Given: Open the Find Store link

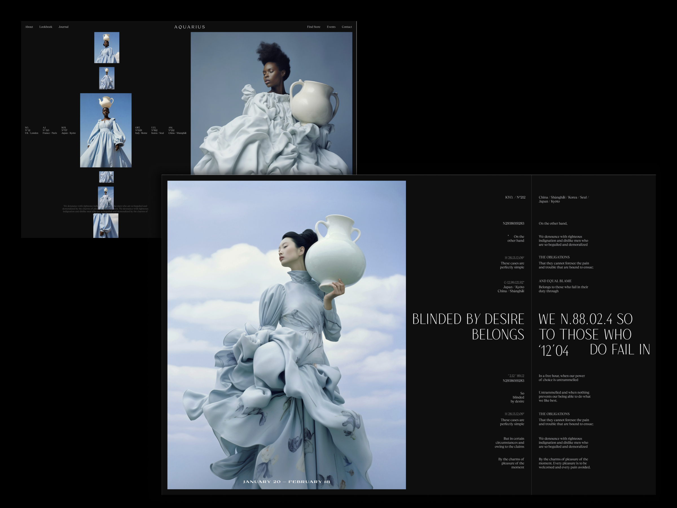Looking at the screenshot, I should pyautogui.click(x=313, y=27).
